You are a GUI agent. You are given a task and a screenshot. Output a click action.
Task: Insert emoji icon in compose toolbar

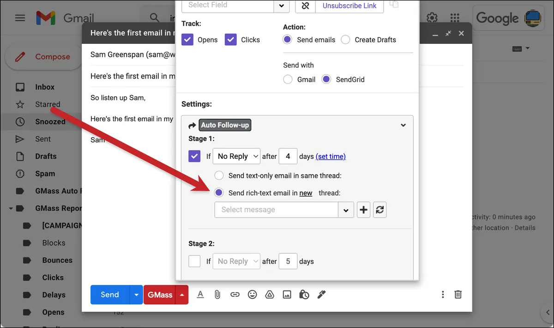252,294
